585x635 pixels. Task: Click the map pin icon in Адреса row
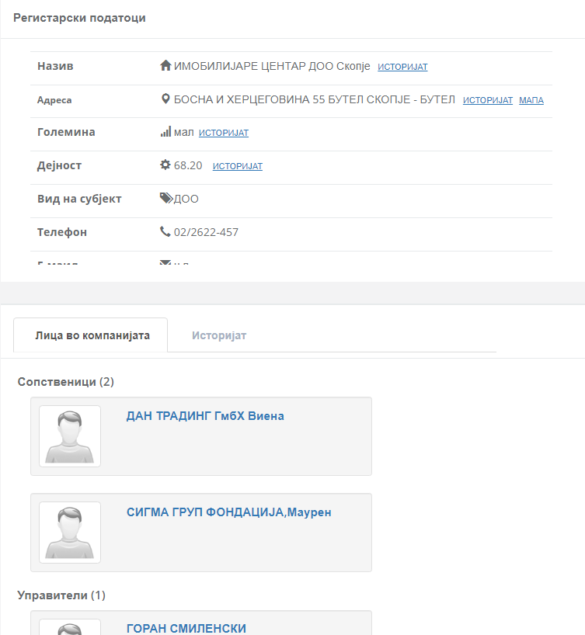tap(165, 99)
